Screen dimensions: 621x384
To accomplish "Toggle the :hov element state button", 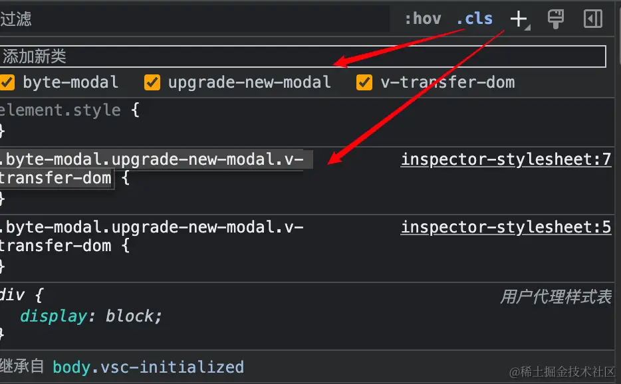I will click(x=423, y=19).
